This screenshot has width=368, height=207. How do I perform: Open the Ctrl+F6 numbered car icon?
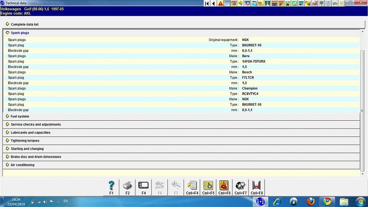[224, 187]
